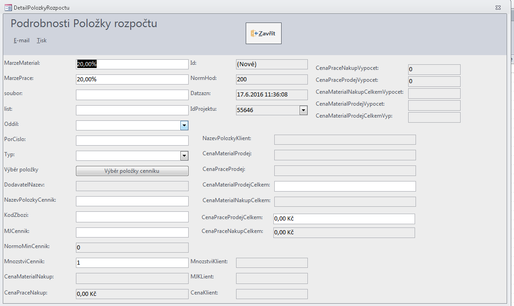Image resolution: width=514 pixels, height=306 pixels.
Task: Select the CenaMaterialProdejCelkem input field
Action: coord(345,186)
